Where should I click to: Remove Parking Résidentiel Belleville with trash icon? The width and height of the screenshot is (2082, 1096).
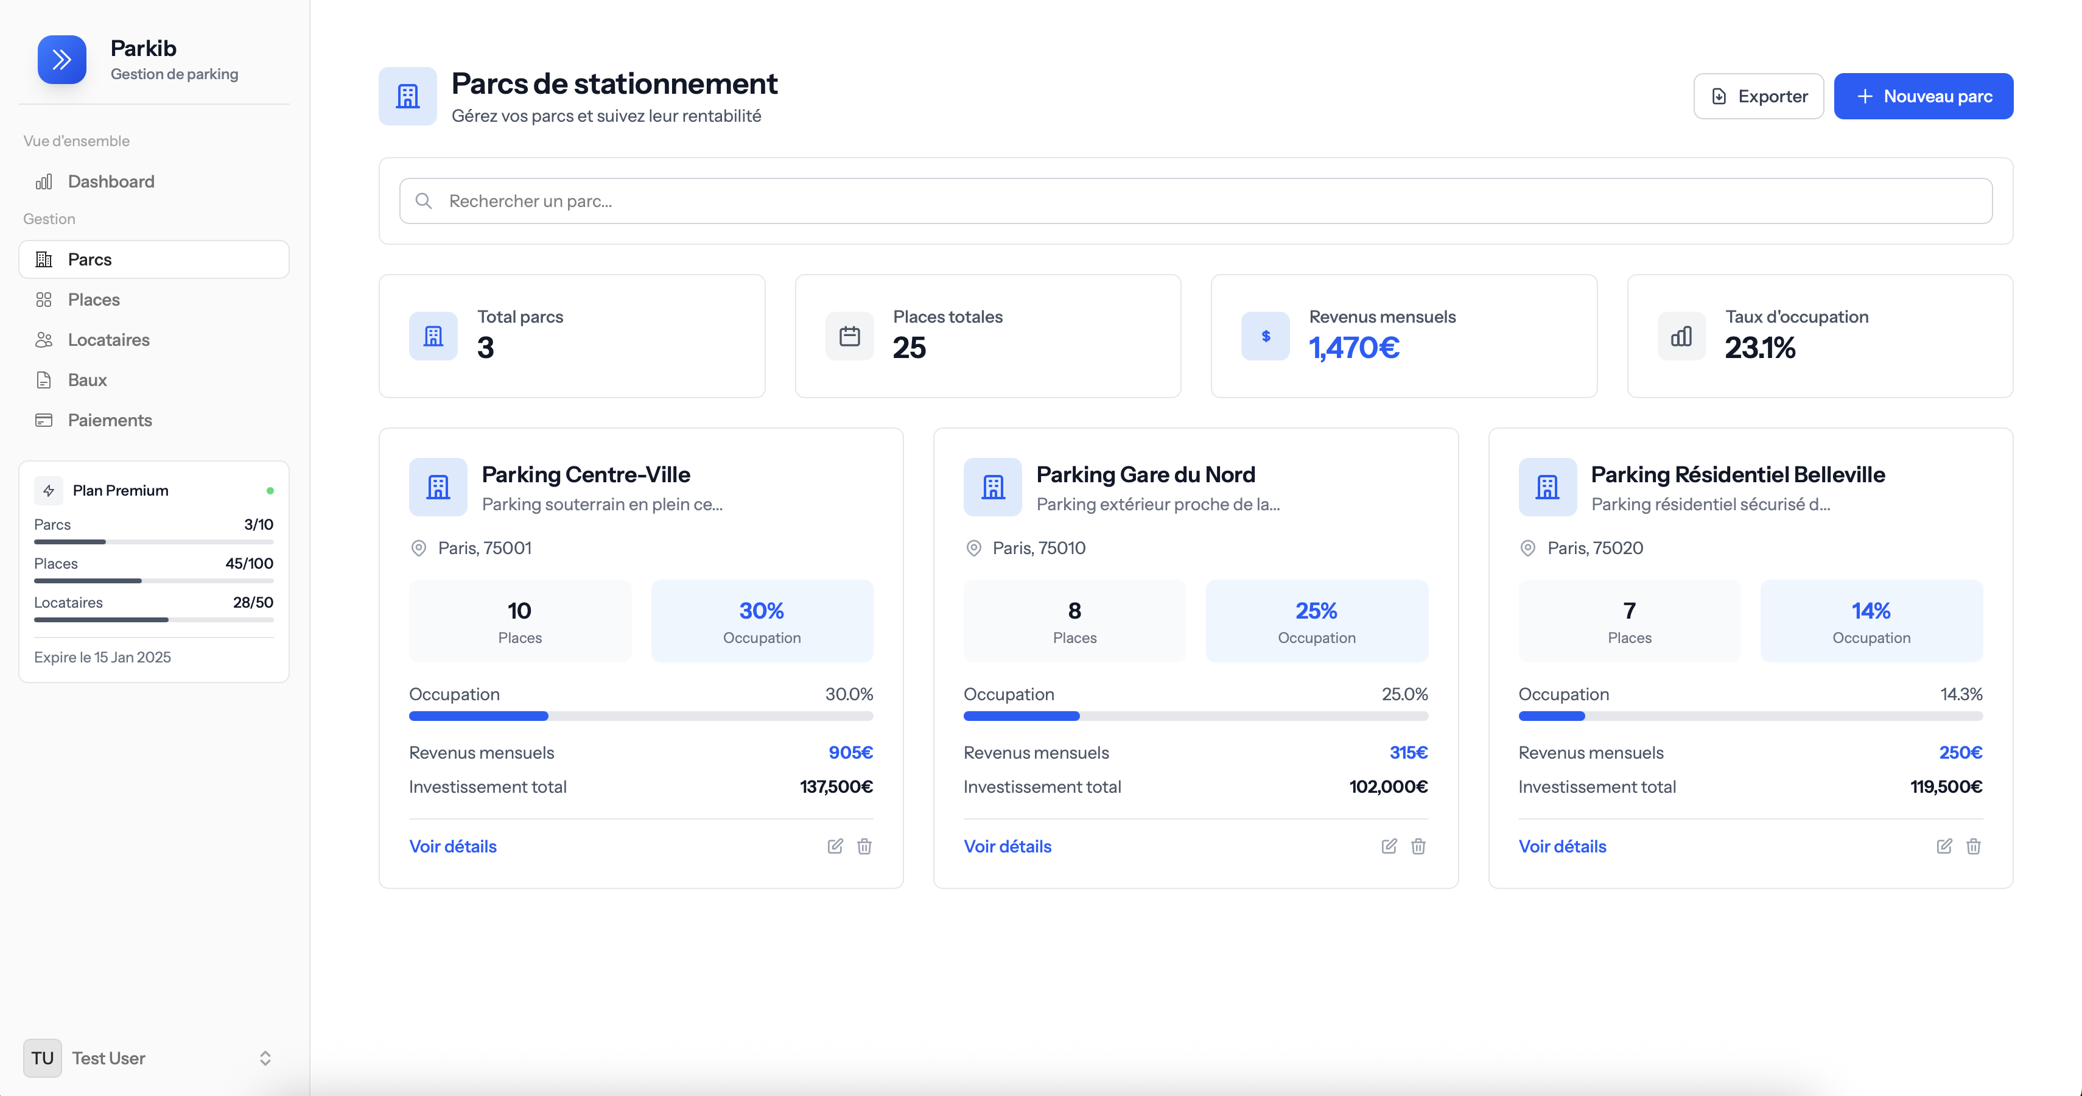click(1973, 846)
